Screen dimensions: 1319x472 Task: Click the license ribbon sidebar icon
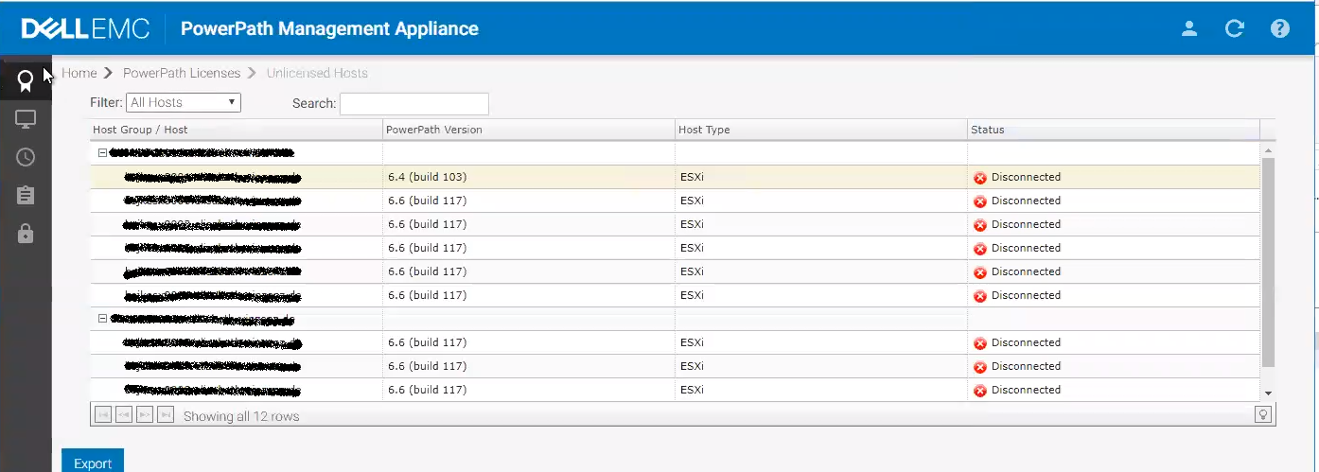click(x=26, y=80)
